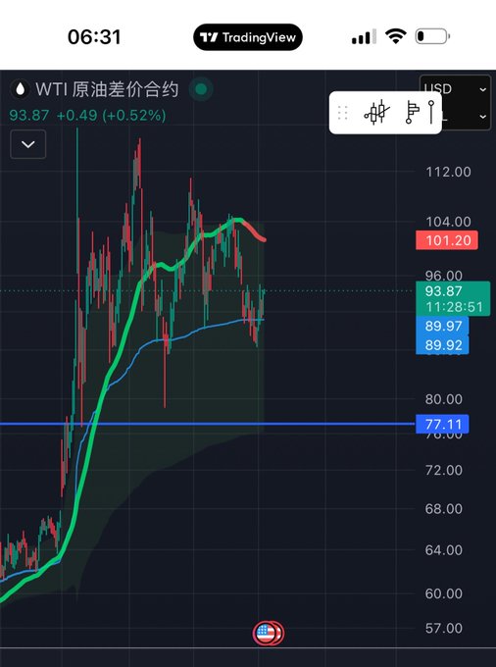This screenshot has width=496, height=667.
Task: Tap the 104.00 price axis label
Action: [x=448, y=222]
